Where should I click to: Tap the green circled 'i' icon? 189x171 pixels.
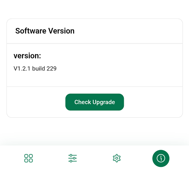(x=161, y=158)
